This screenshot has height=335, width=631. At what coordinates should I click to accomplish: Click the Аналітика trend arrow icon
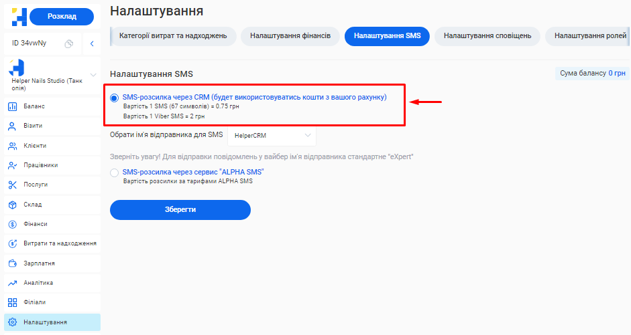click(12, 283)
